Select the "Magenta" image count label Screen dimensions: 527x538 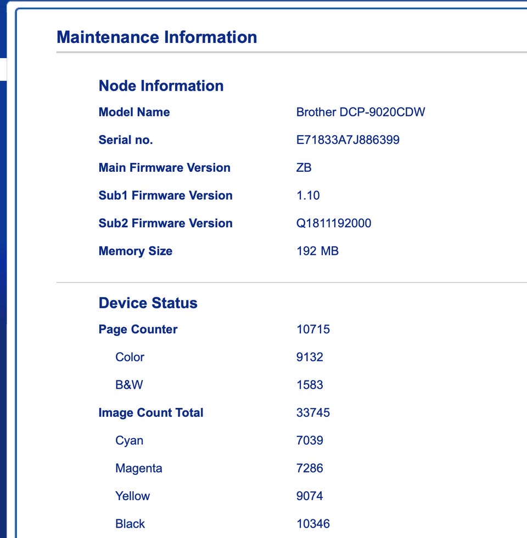[138, 468]
